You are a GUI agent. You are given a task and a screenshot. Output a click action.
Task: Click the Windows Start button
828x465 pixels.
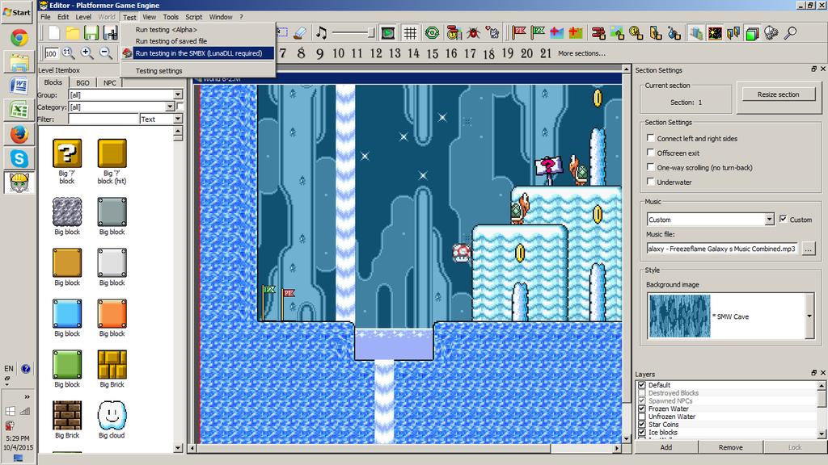coord(17,12)
